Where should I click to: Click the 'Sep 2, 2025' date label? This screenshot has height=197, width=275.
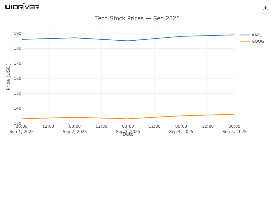75,132
